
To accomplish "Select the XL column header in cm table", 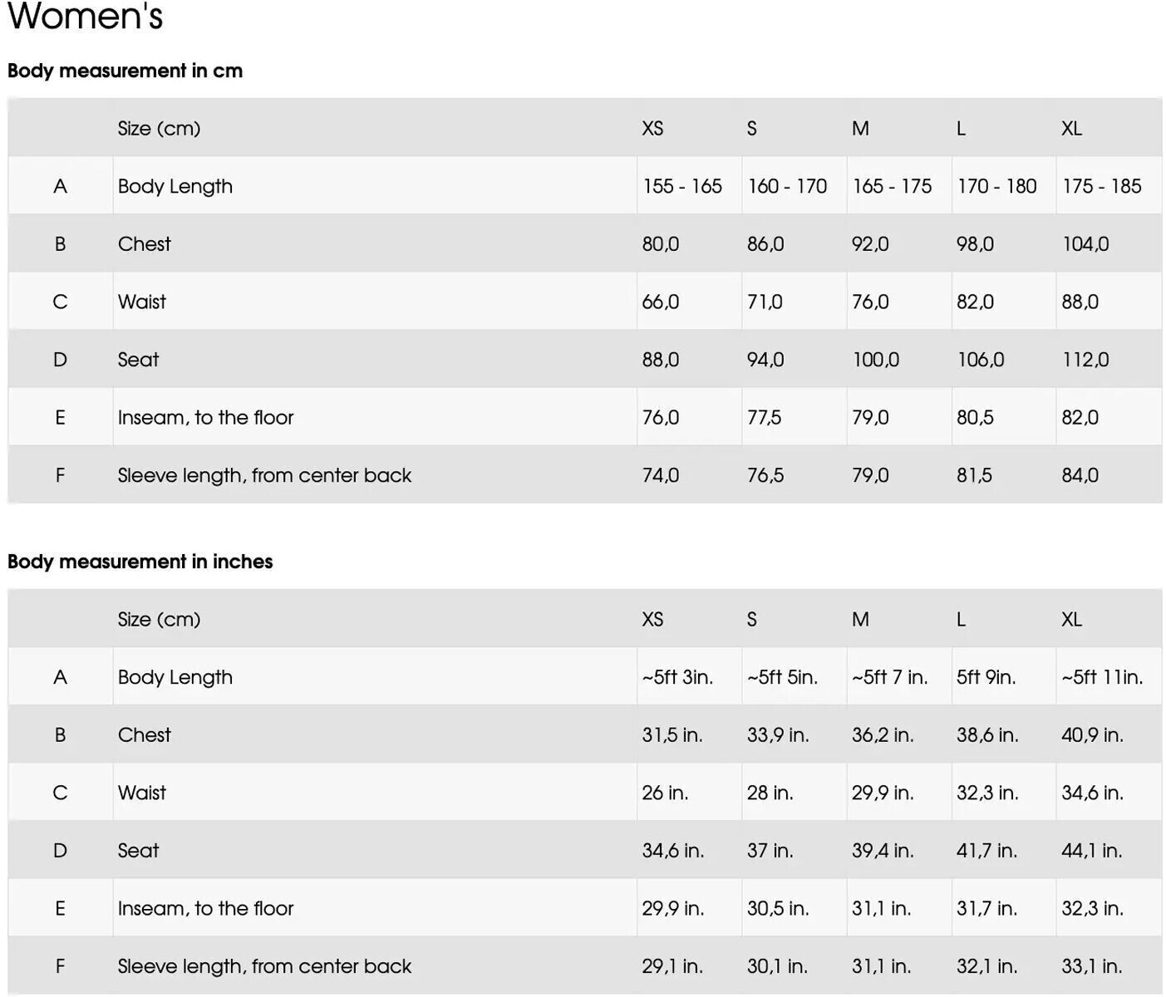I will coord(1071,129).
